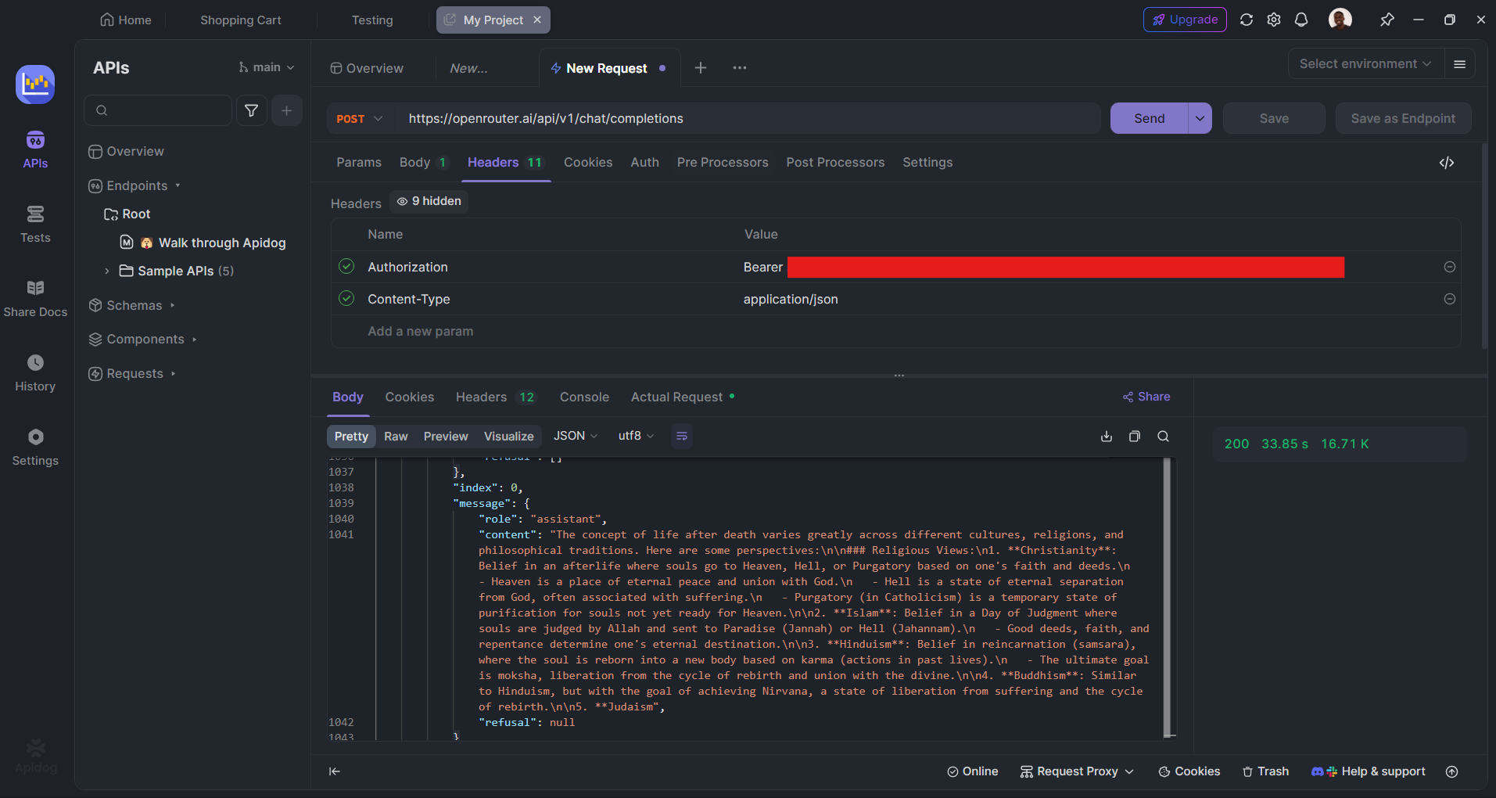Open the Select environment dropdown
1496x798 pixels.
[x=1365, y=64]
